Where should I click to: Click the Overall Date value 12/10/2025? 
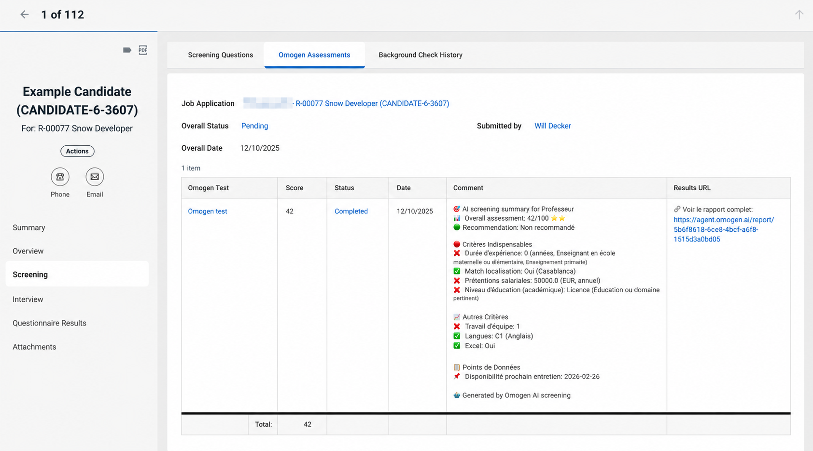(x=260, y=148)
